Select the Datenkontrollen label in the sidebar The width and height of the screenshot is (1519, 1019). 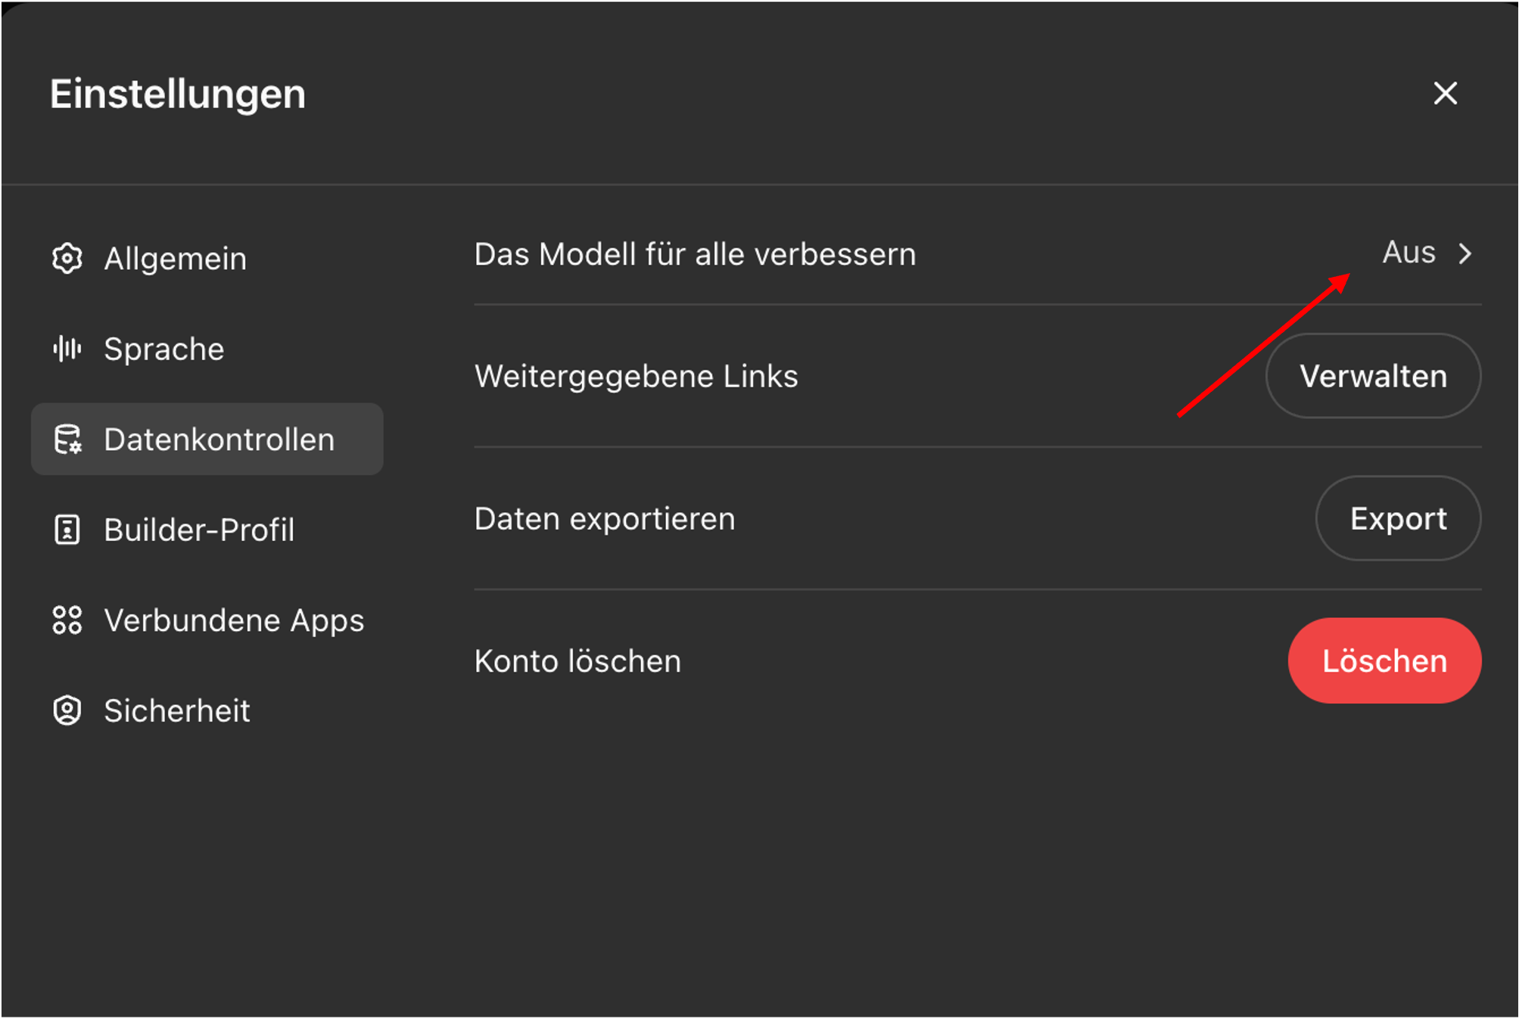[219, 440]
